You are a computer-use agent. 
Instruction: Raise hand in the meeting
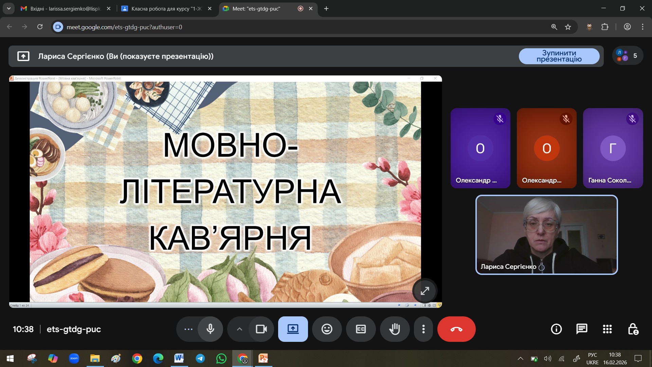pos(395,329)
